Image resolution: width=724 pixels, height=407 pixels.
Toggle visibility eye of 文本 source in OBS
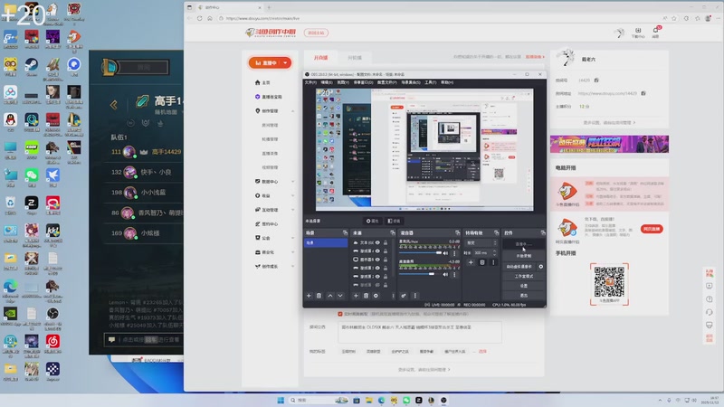pos(377,242)
